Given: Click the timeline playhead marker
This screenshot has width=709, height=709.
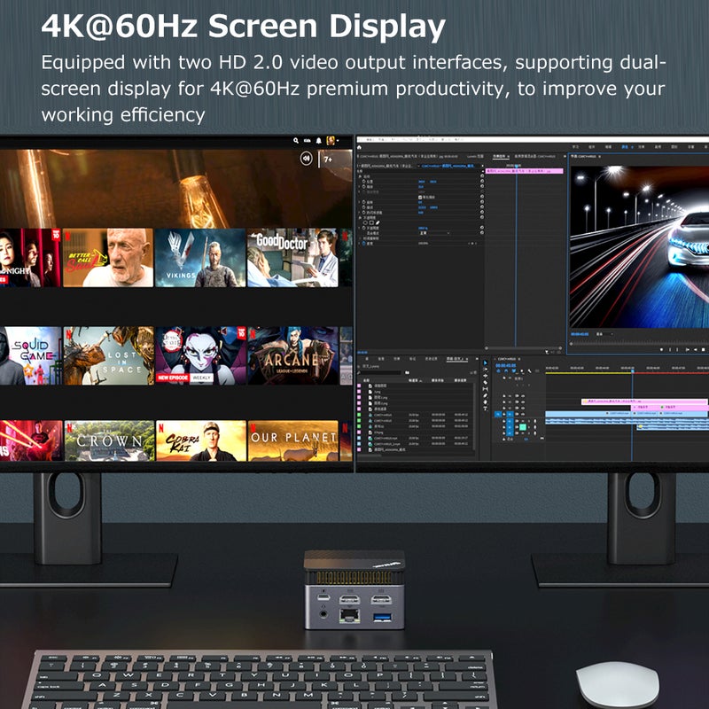Looking at the screenshot, I should tap(632, 370).
